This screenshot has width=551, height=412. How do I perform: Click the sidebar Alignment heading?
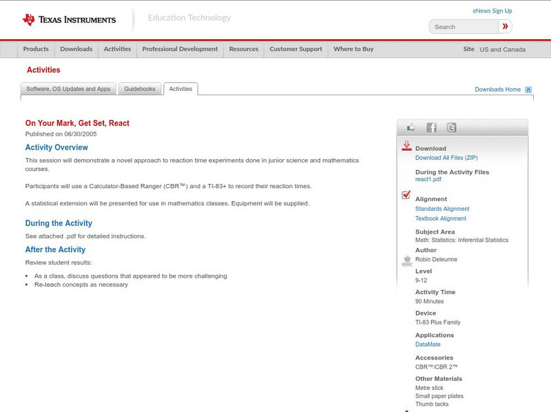[431, 199]
